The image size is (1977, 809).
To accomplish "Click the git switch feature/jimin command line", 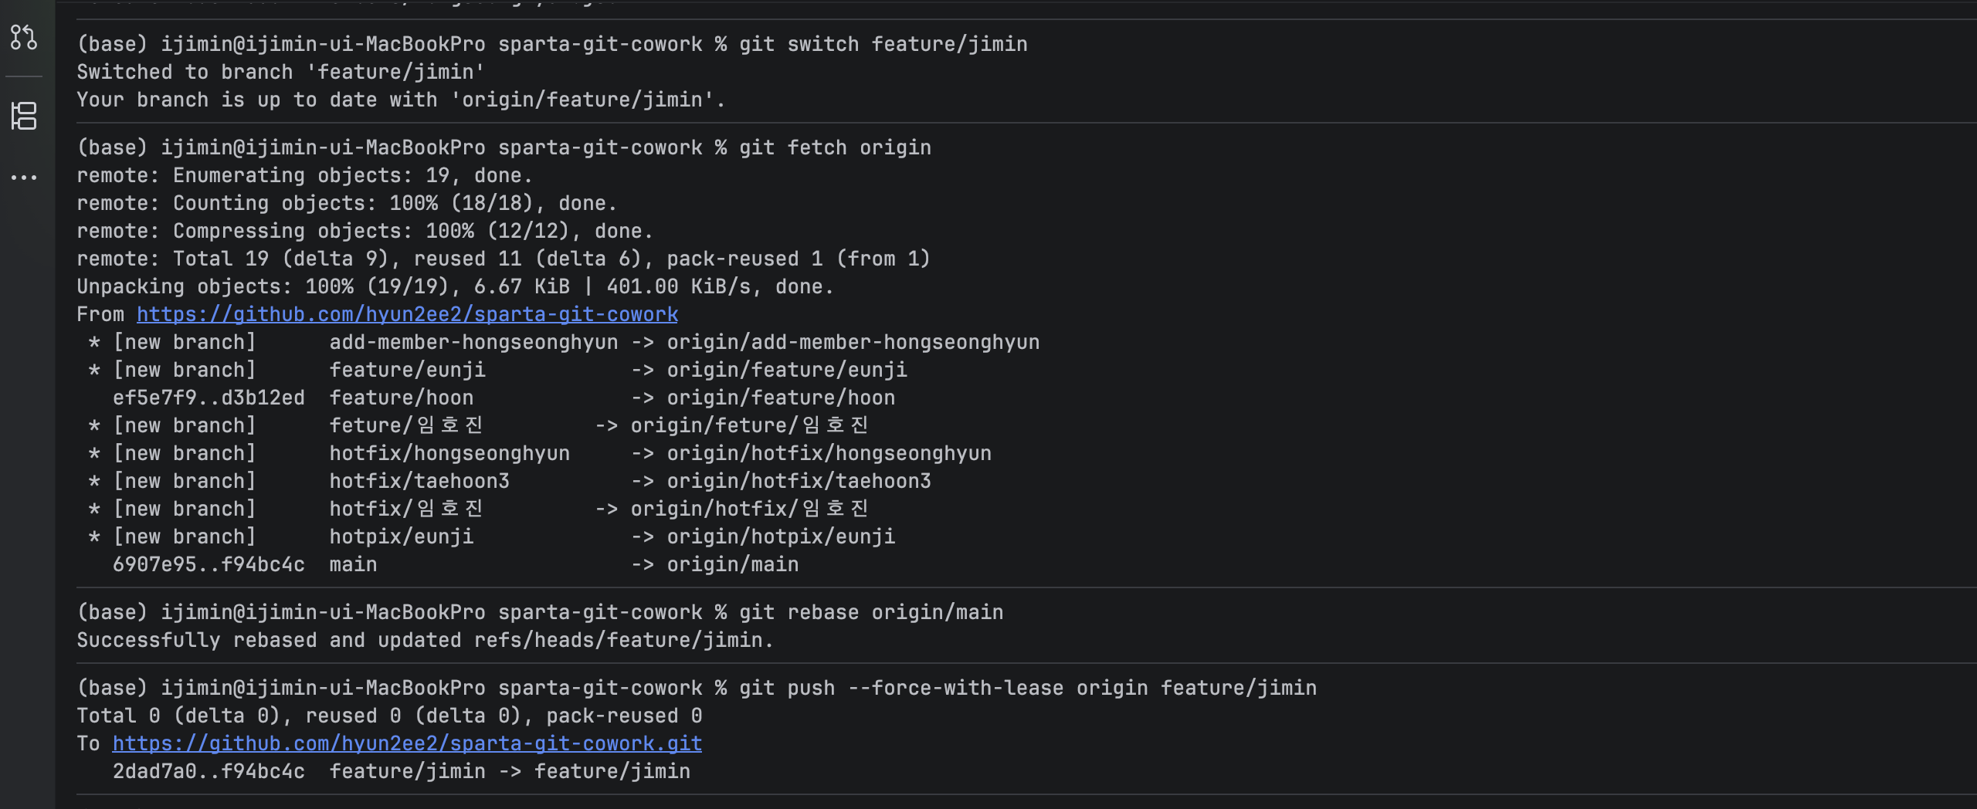I will pos(883,44).
